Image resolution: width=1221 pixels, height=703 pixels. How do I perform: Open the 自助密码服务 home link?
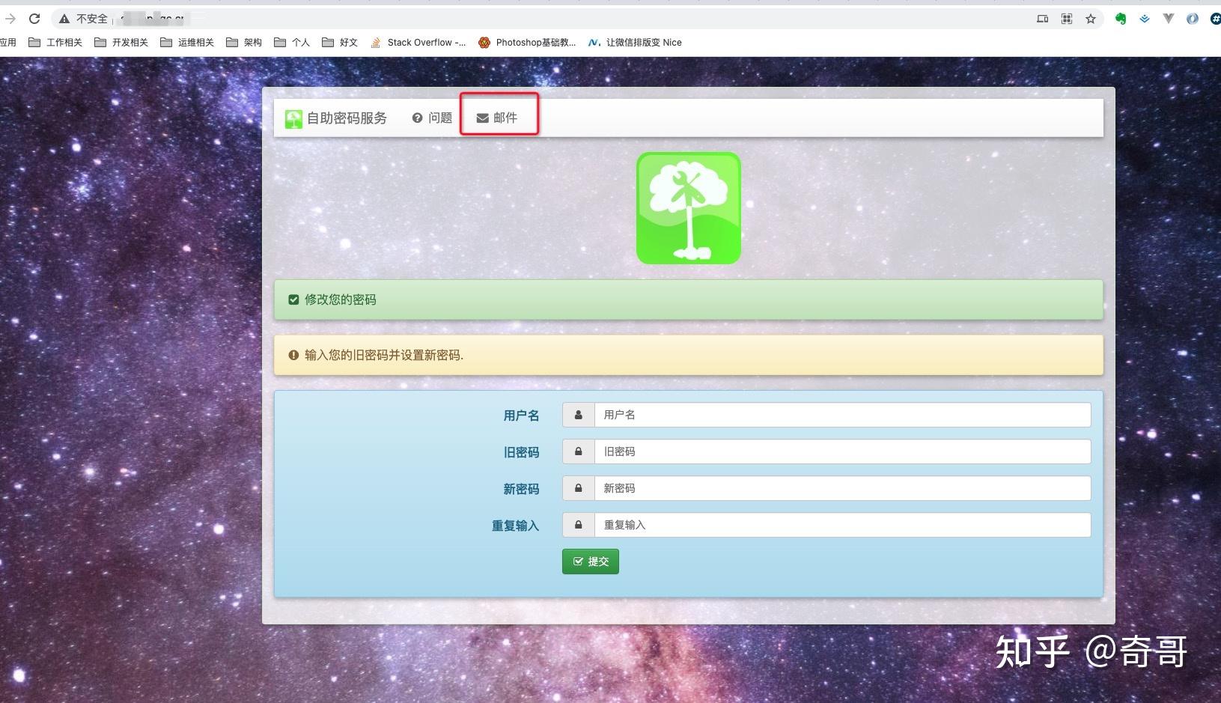click(336, 118)
